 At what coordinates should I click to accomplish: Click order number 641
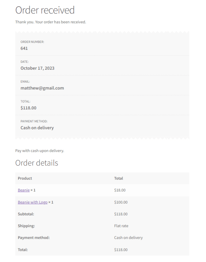pyautogui.click(x=24, y=48)
